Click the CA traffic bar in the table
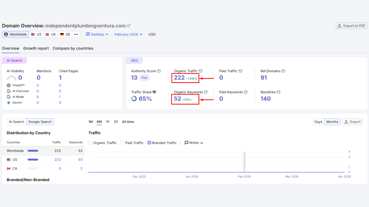The image size is (369, 207). click(x=33, y=169)
